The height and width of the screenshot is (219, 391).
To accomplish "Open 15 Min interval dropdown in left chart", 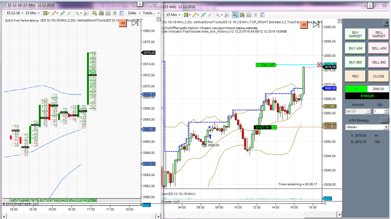I will click(x=32, y=13).
